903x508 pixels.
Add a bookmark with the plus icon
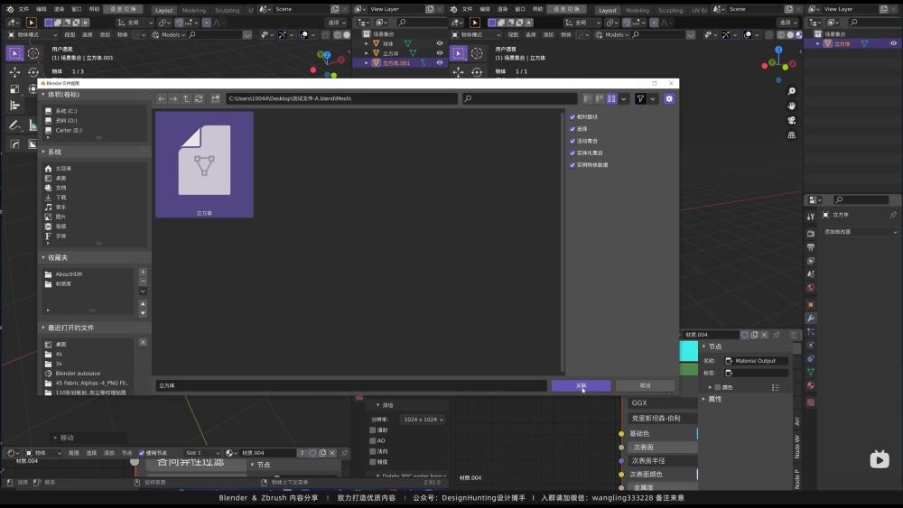(x=143, y=272)
